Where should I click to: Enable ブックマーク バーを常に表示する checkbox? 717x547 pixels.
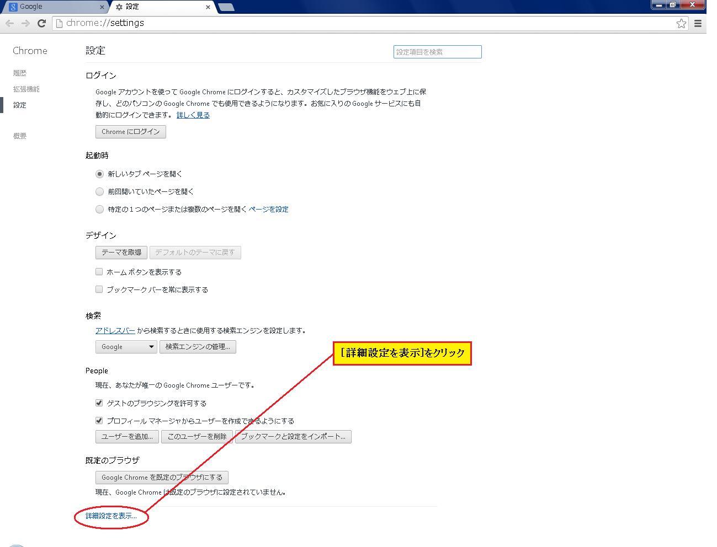click(99, 289)
